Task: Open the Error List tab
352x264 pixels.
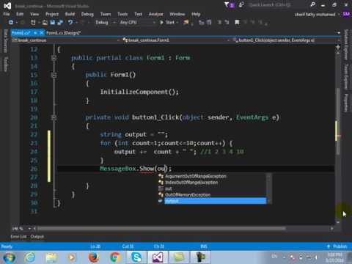Action: click(x=18, y=237)
